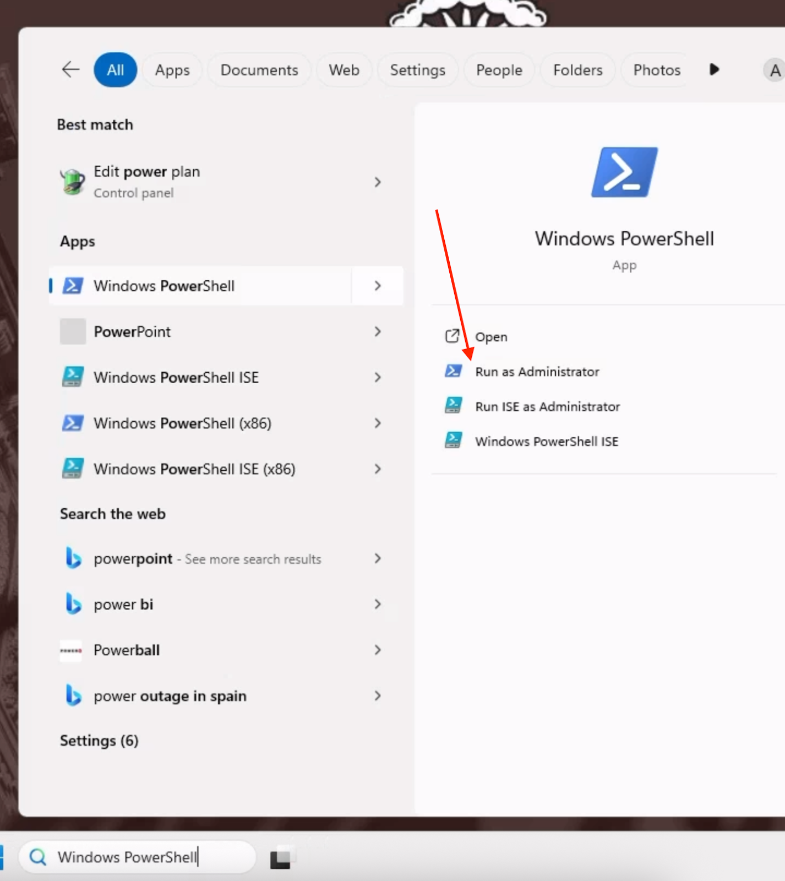Click Run as Administrator PowerShell icon
785x881 pixels.
[x=453, y=371]
